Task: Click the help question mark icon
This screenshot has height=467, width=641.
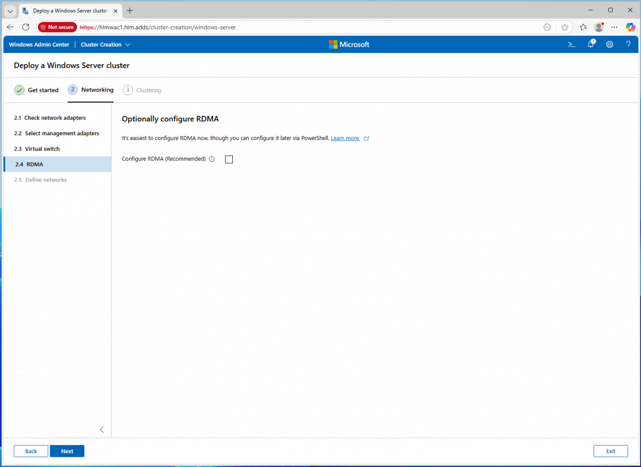Action: pos(628,44)
